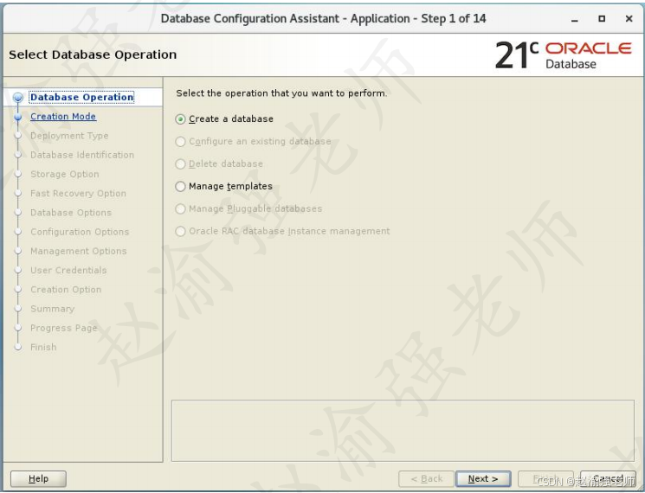The image size is (645, 493).
Task: Select Storage Option step
Action: (x=65, y=174)
